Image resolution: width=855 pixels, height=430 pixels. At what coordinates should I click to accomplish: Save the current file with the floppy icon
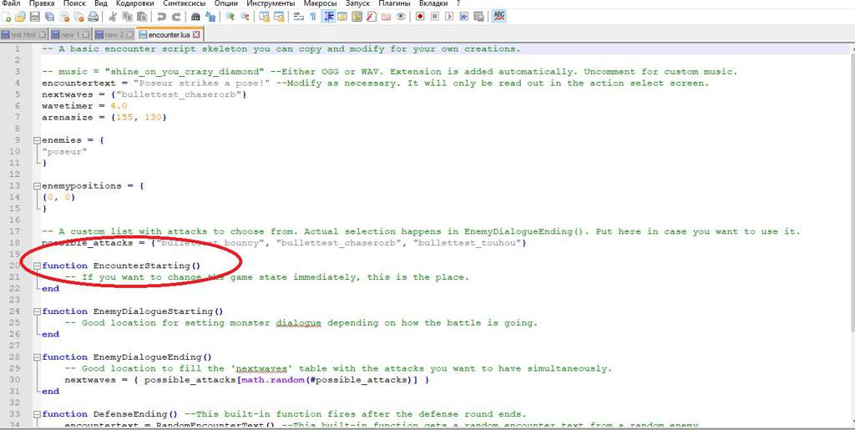35,17
